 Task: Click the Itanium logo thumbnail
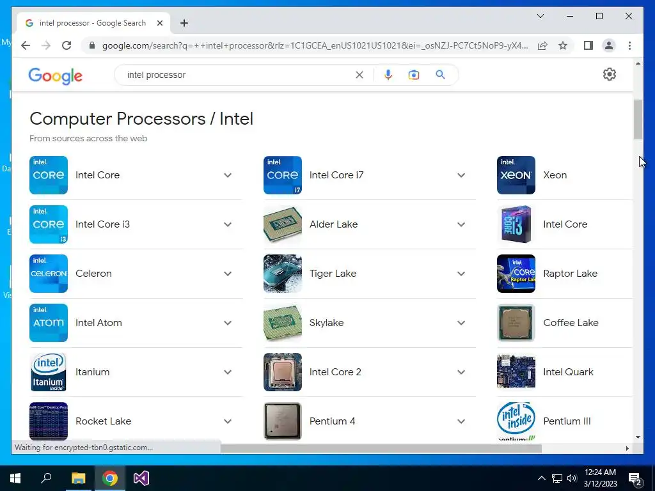click(x=49, y=372)
